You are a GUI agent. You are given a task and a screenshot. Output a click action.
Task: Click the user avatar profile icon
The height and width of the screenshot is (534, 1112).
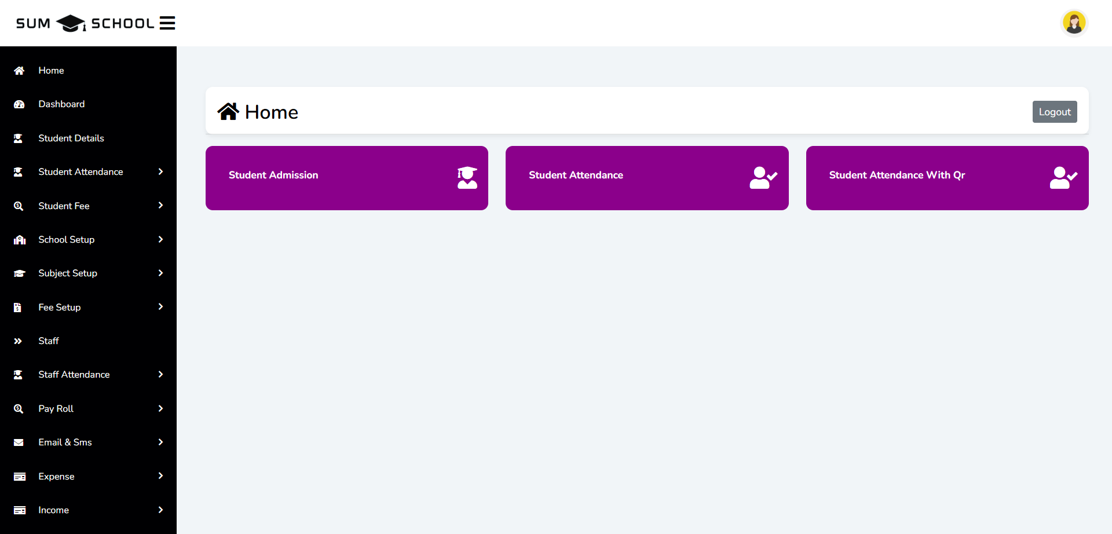click(x=1074, y=23)
